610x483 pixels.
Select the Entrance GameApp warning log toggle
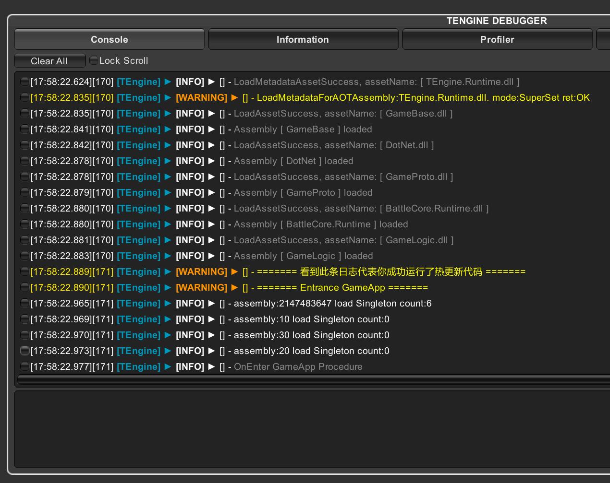(x=24, y=287)
